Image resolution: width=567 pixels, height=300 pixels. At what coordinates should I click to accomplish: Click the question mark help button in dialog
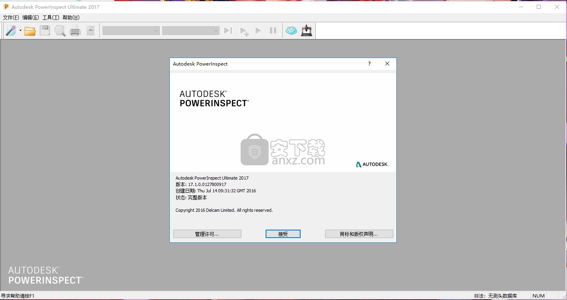coord(369,64)
